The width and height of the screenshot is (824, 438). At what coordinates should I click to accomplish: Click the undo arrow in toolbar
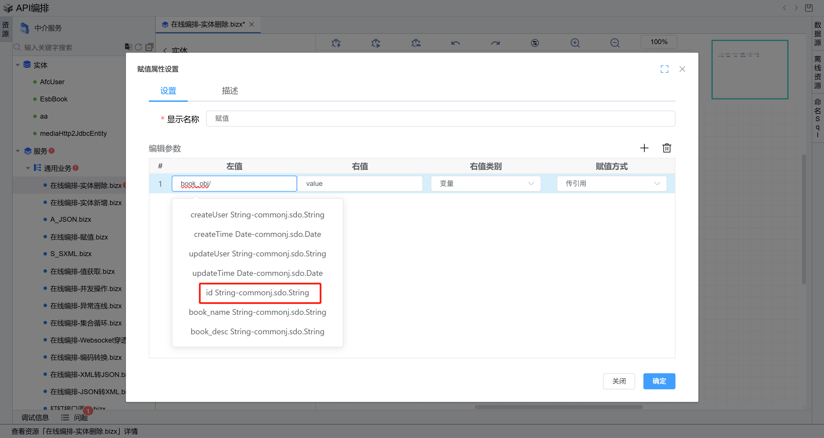(x=455, y=43)
